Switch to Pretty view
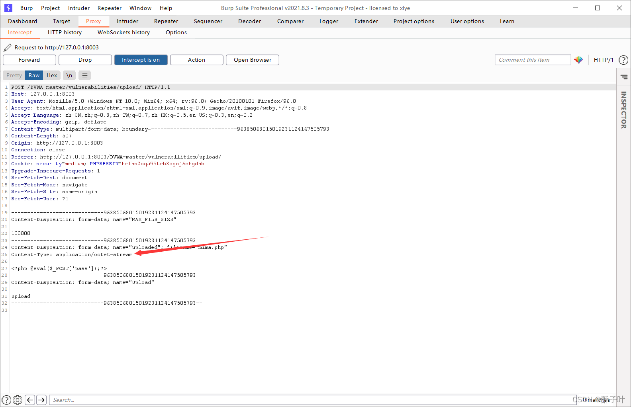The width and height of the screenshot is (631, 407). (14, 75)
